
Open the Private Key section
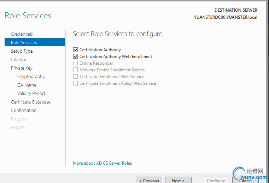22,68
